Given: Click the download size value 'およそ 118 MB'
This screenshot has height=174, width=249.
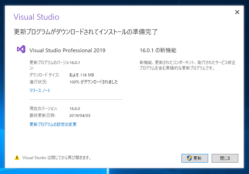Looking at the screenshot, I should click(82, 75).
